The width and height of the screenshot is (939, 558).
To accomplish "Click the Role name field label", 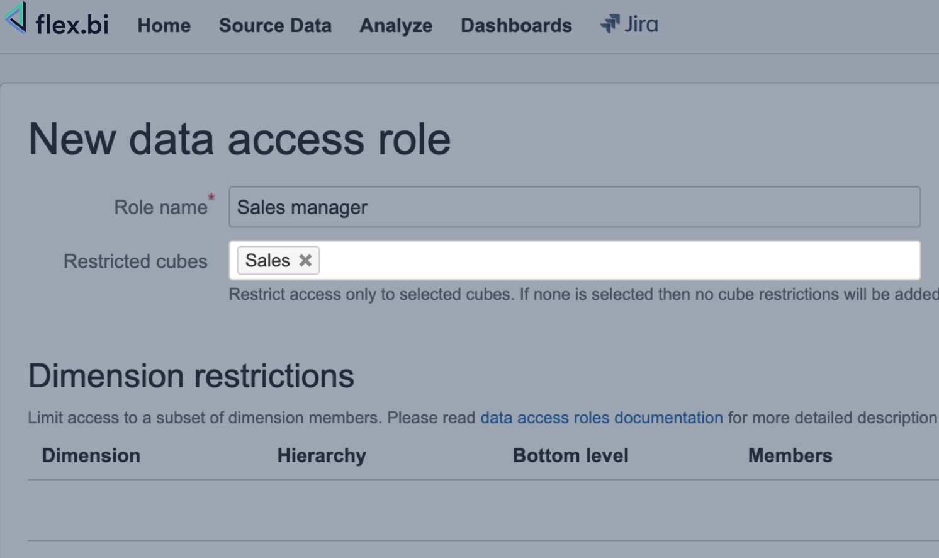I will [160, 207].
